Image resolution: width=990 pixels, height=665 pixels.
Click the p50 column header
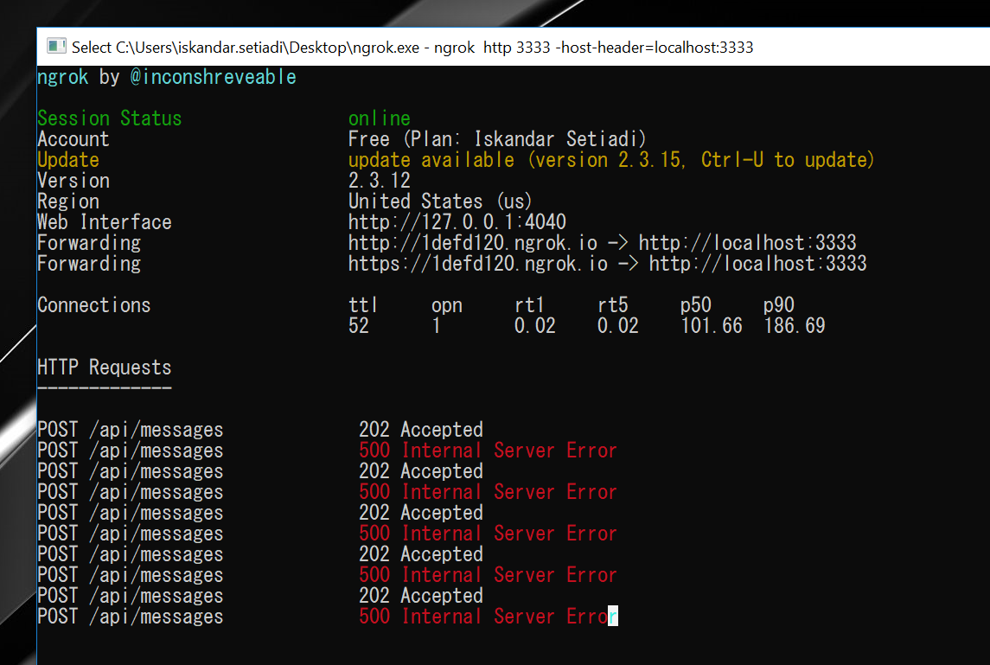click(696, 305)
